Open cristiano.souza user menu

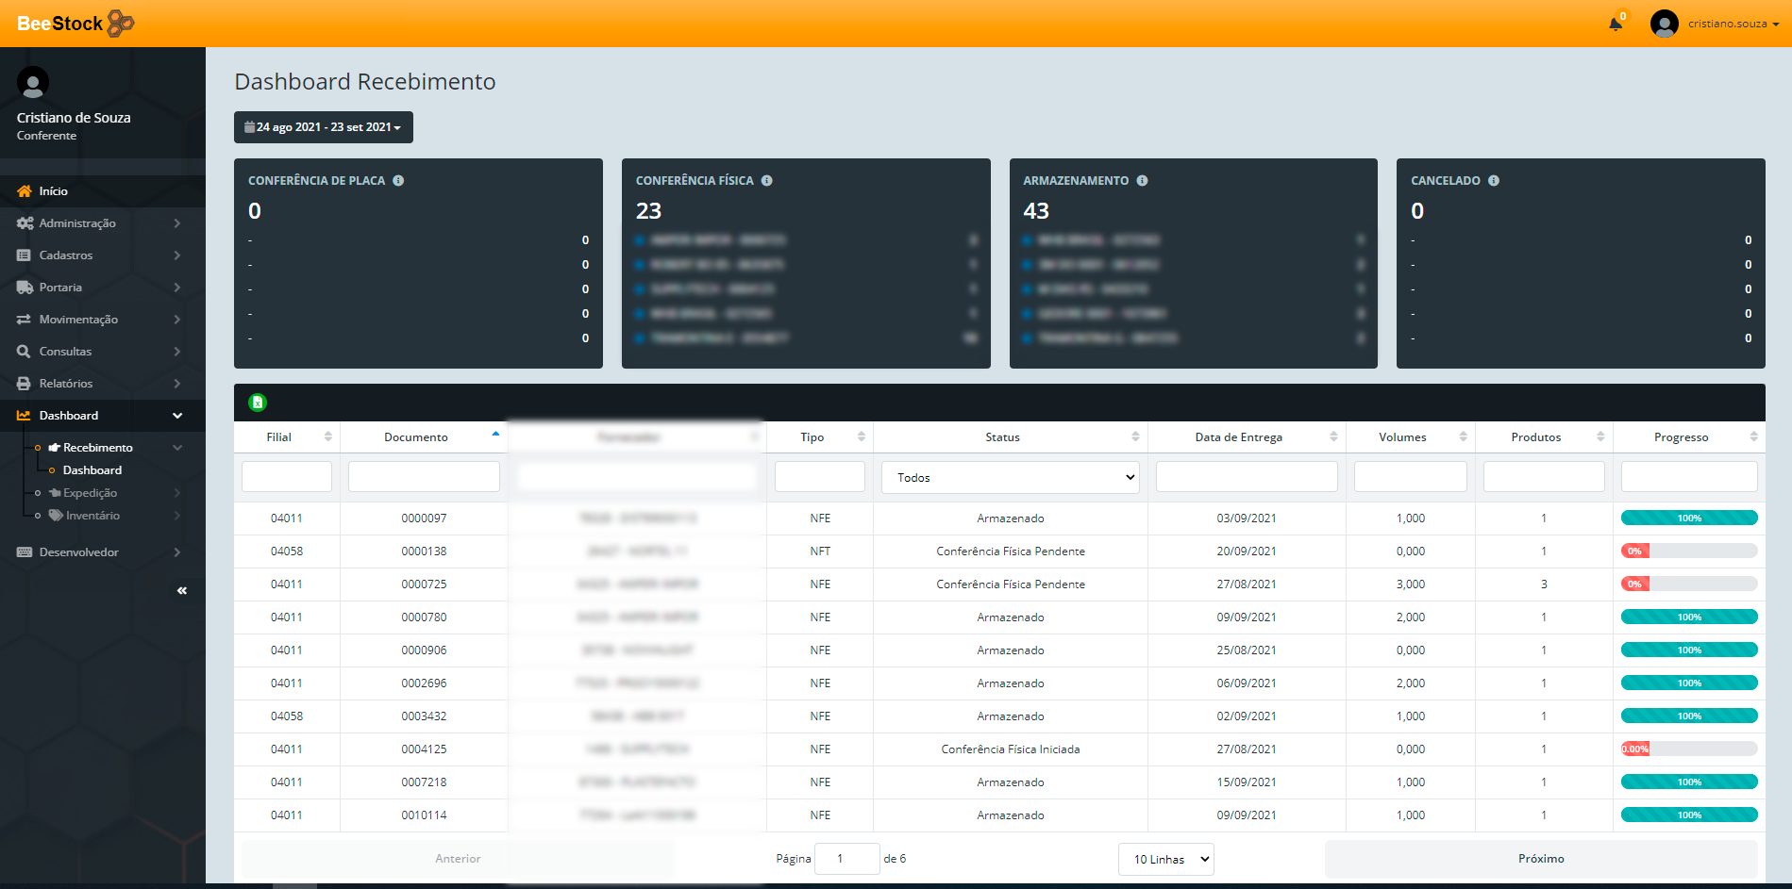coord(1733,24)
